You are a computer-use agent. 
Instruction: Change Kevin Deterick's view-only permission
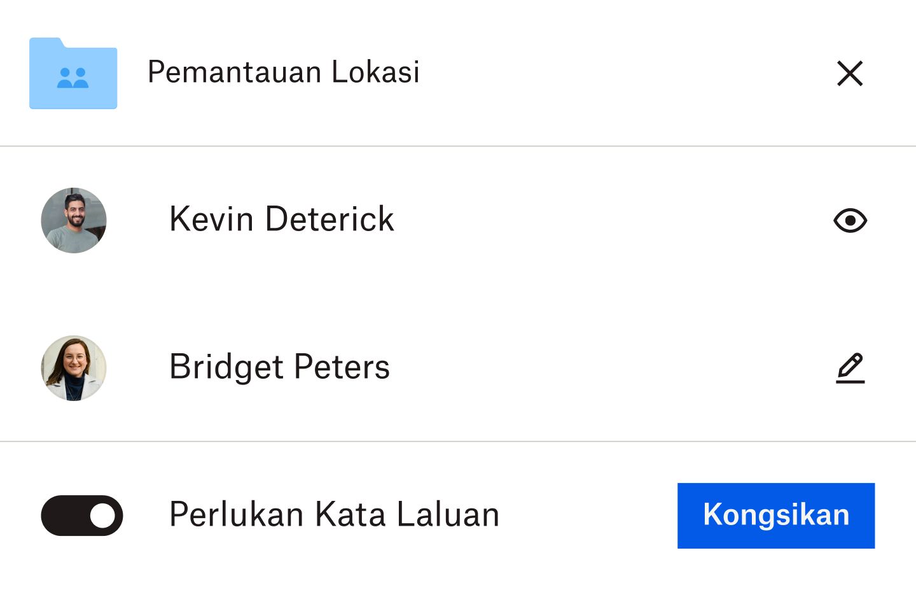point(850,220)
